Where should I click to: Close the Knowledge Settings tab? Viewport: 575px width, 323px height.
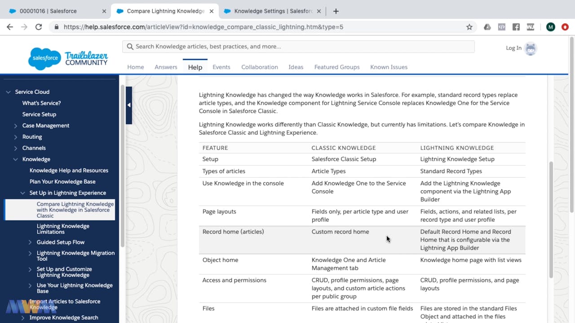(x=318, y=11)
